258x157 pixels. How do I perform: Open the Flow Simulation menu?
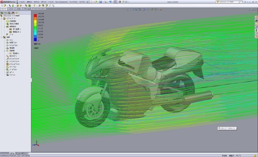pyautogui.click(x=61, y=2)
